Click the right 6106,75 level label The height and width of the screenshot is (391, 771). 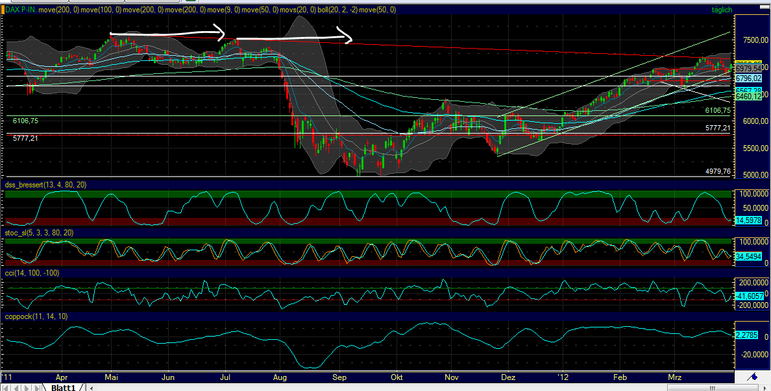[x=718, y=110]
